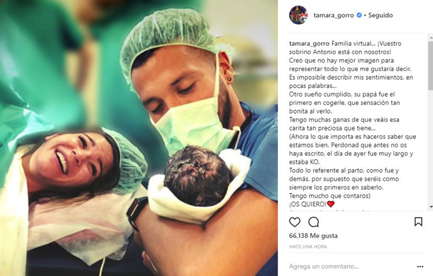This screenshot has width=433, height=276.
Task: Open the tamara_gorro username starting the caption
Action: 309,43
